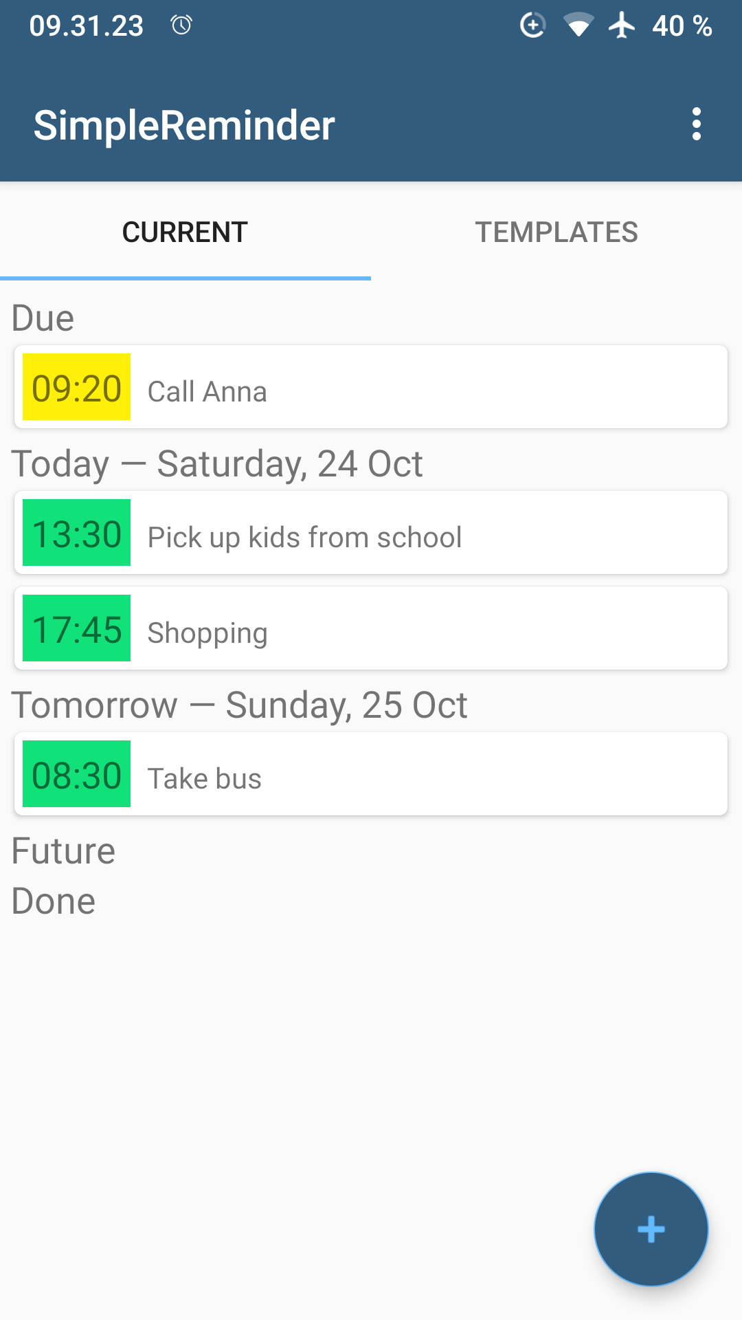This screenshot has height=1320, width=742.
Task: Open the three-dot overflow menu
Action: (696, 124)
